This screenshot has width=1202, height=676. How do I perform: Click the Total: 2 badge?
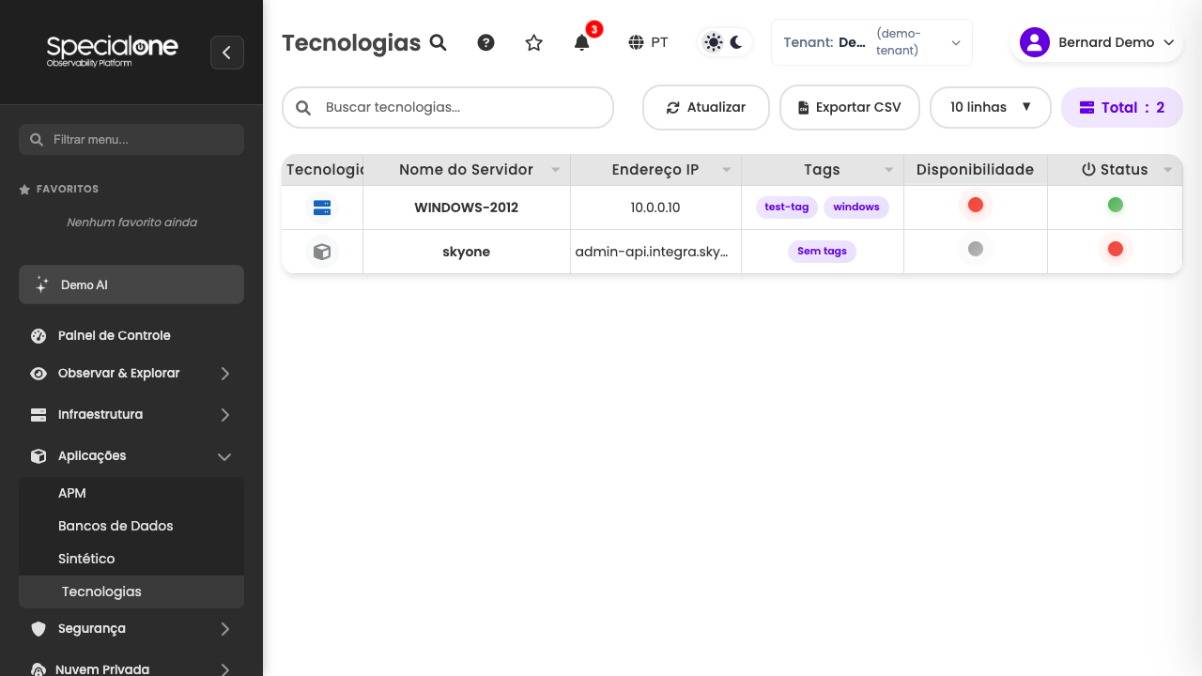[1122, 107]
